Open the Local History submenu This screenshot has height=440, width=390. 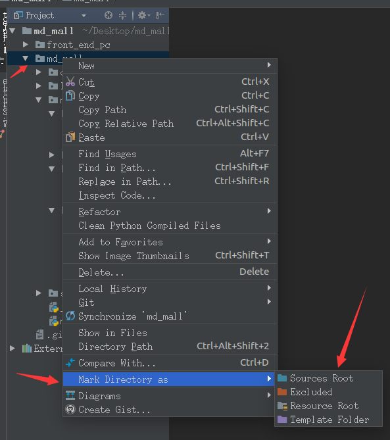pos(170,289)
